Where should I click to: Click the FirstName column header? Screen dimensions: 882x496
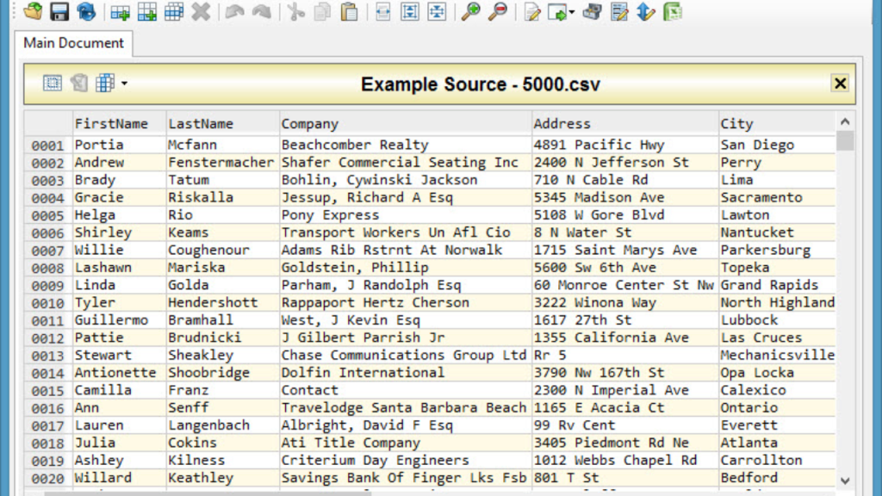[120, 123]
